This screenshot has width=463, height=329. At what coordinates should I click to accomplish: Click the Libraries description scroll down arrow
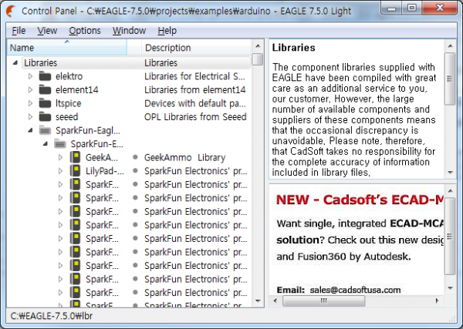coord(450,172)
